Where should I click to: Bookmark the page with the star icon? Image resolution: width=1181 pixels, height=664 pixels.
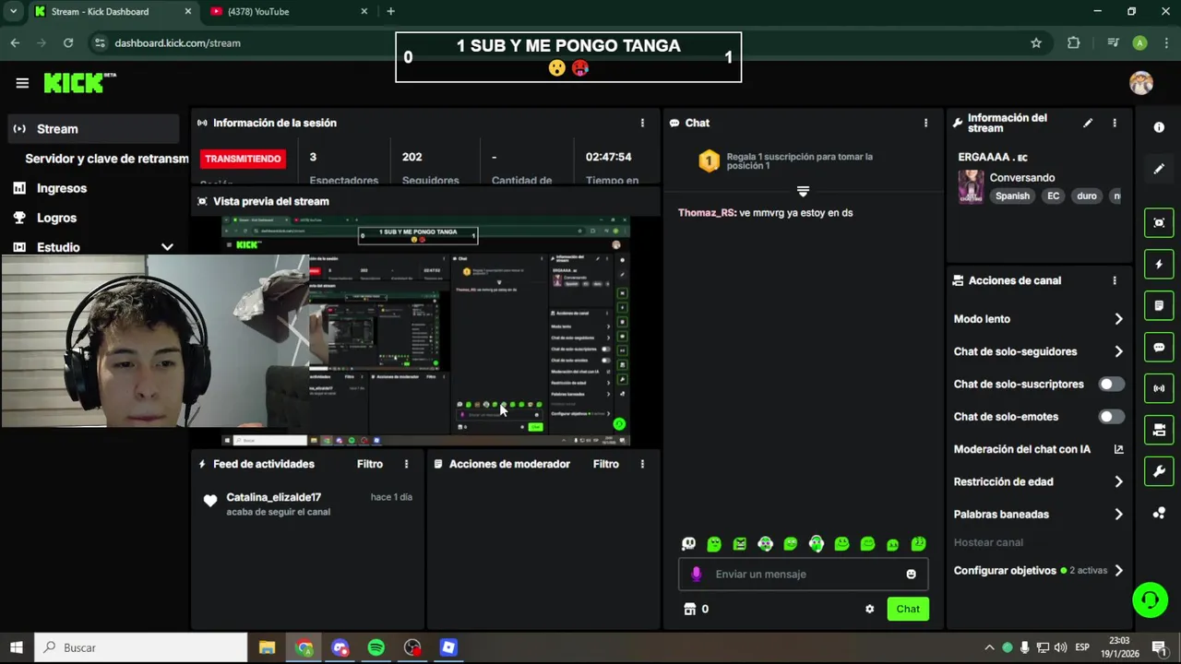click(x=1036, y=42)
